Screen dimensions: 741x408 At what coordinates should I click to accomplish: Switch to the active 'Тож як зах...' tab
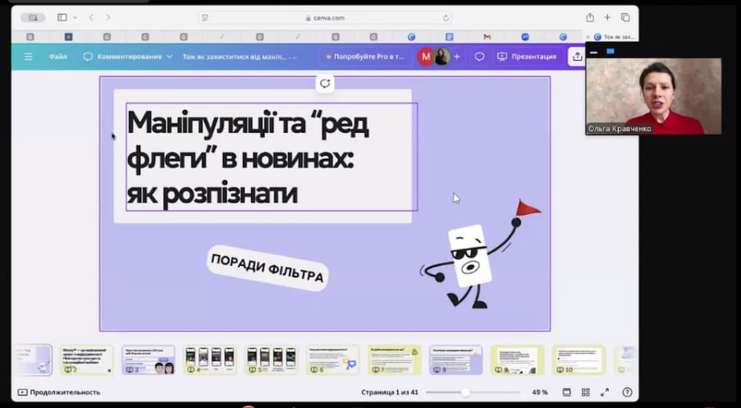(x=613, y=36)
